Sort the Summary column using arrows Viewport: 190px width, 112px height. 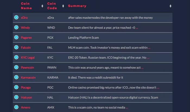click(170, 6)
